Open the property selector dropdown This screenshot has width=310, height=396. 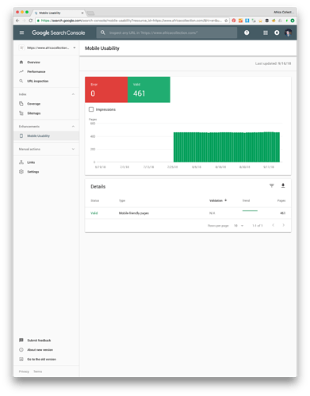coord(47,48)
